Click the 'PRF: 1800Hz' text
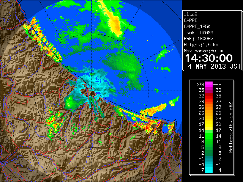Image resolution: width=243 pixels, height=182 pixels. point(199,39)
